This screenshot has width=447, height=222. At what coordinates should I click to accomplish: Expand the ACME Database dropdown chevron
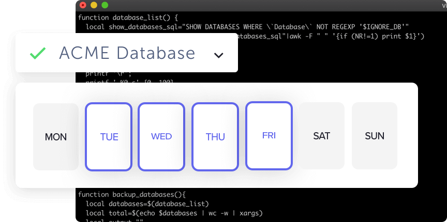pos(219,55)
